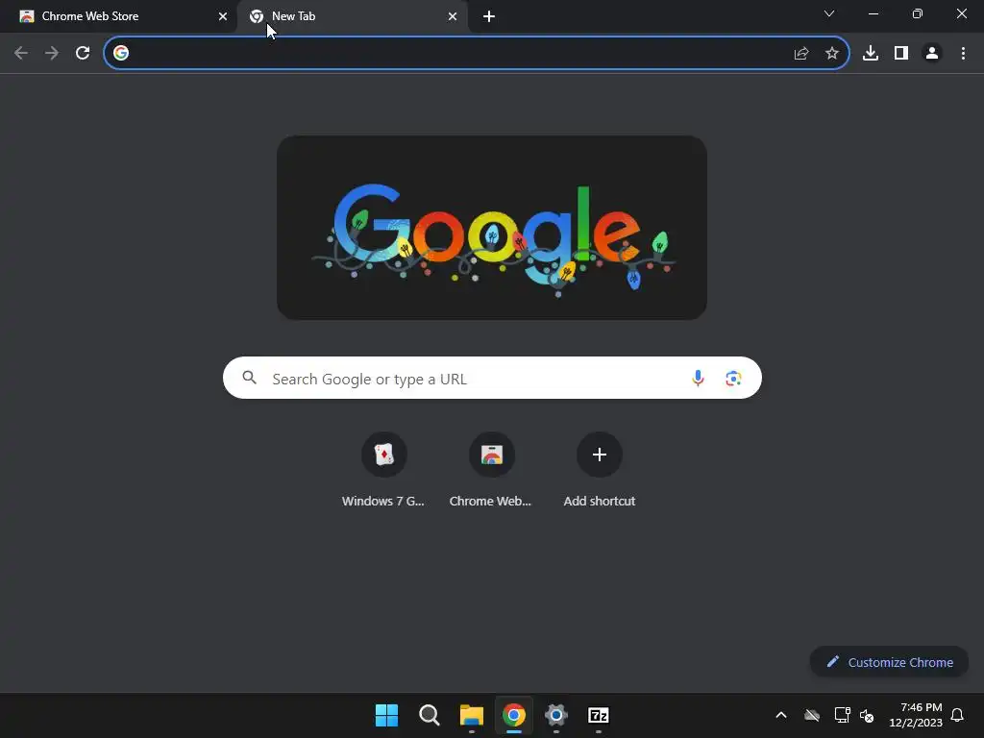Image resolution: width=984 pixels, height=738 pixels.
Task: Share this page using the share icon
Action: point(801,54)
